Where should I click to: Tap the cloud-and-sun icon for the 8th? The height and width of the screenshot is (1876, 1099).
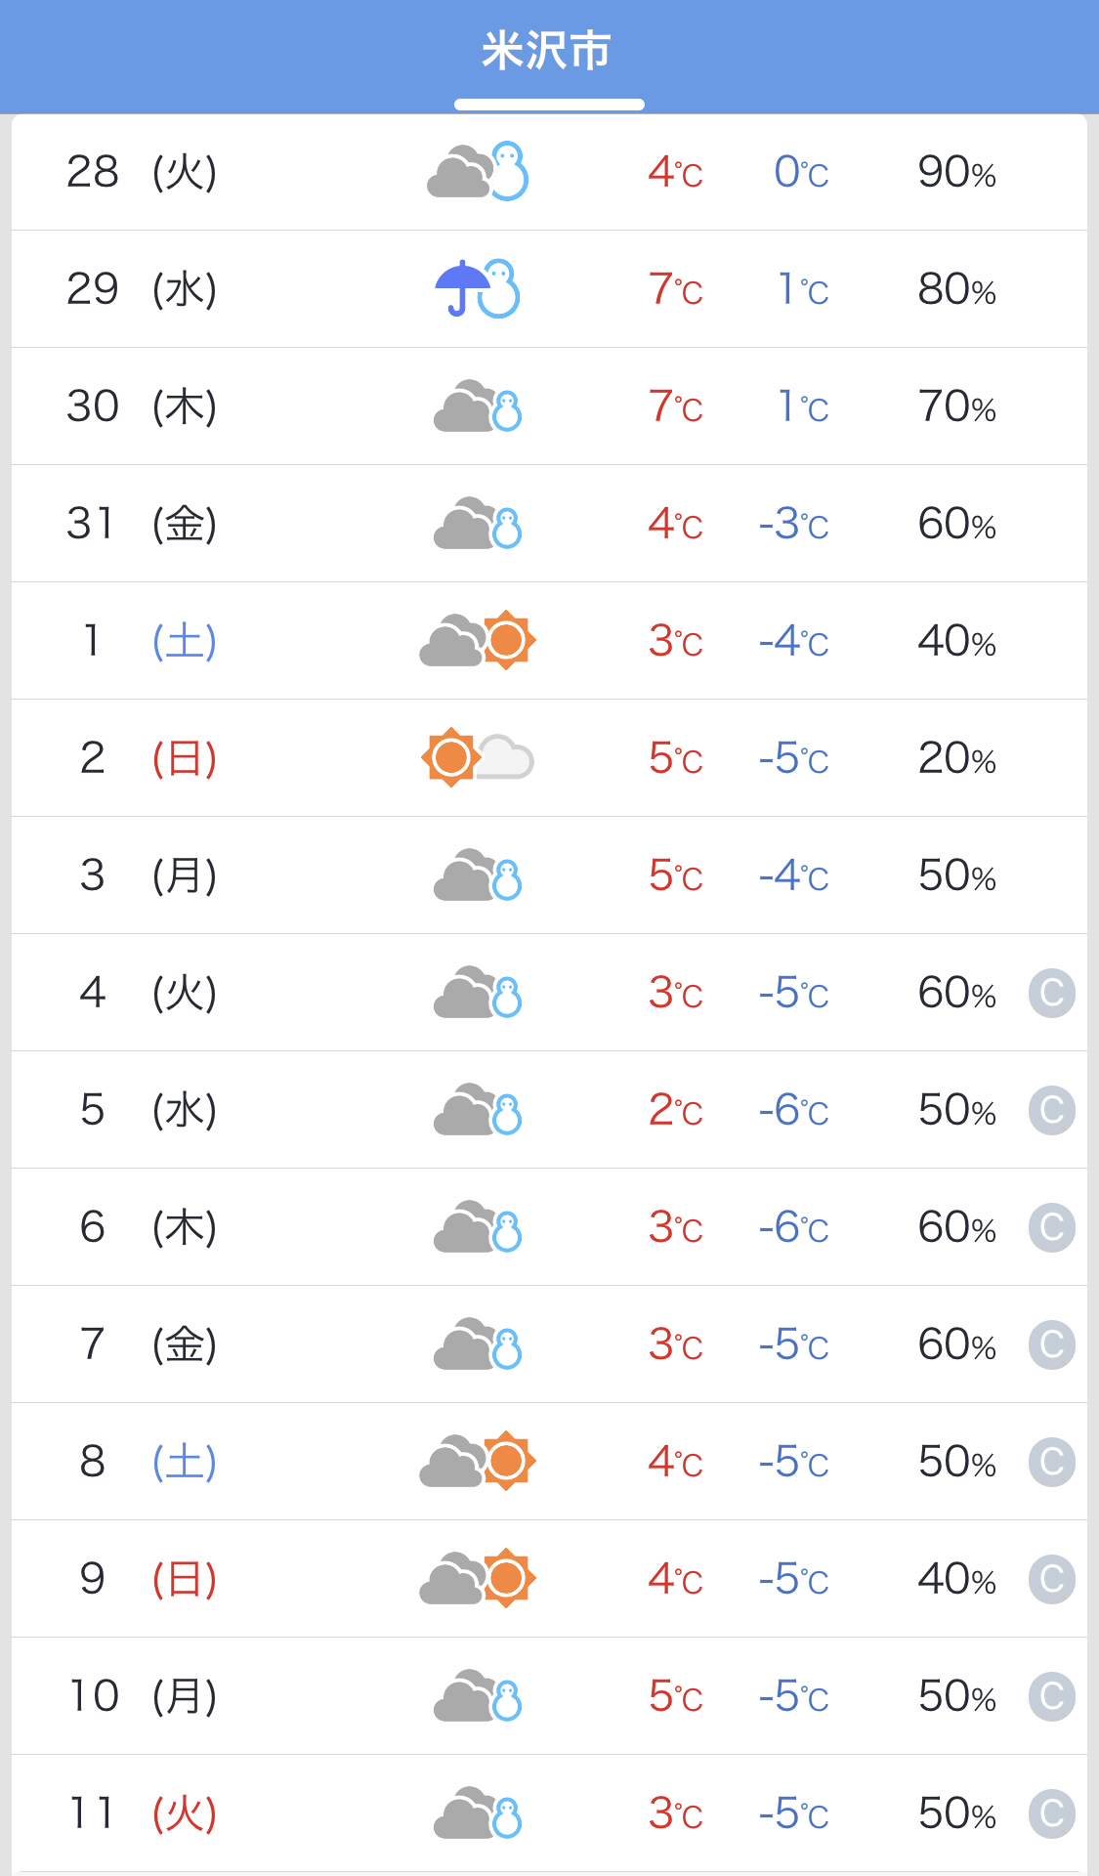pyautogui.click(x=478, y=1462)
